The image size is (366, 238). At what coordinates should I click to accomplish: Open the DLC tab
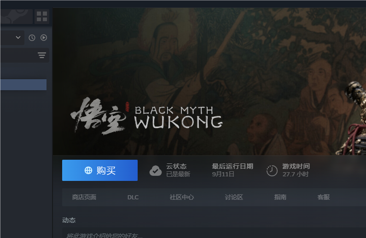[133, 197]
